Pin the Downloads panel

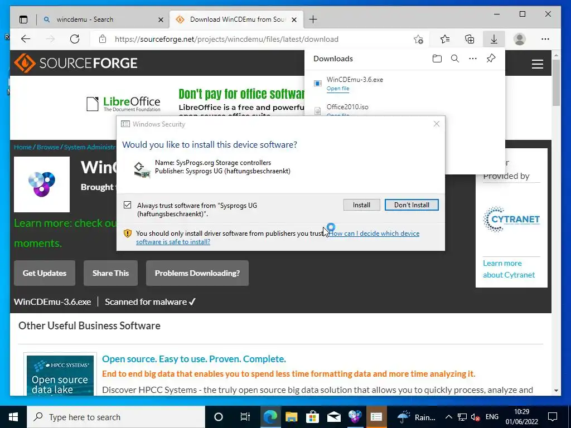point(491,59)
